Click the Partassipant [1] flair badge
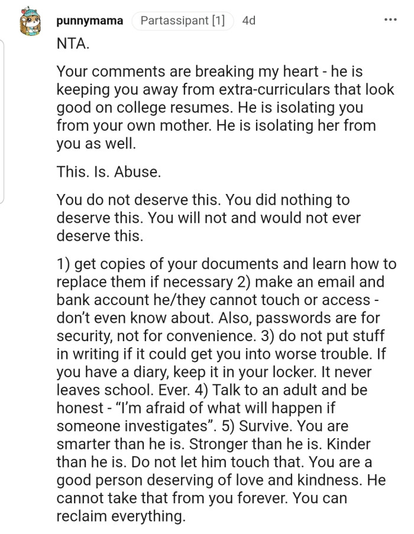Screen dimensions: 414x534 tap(182, 21)
